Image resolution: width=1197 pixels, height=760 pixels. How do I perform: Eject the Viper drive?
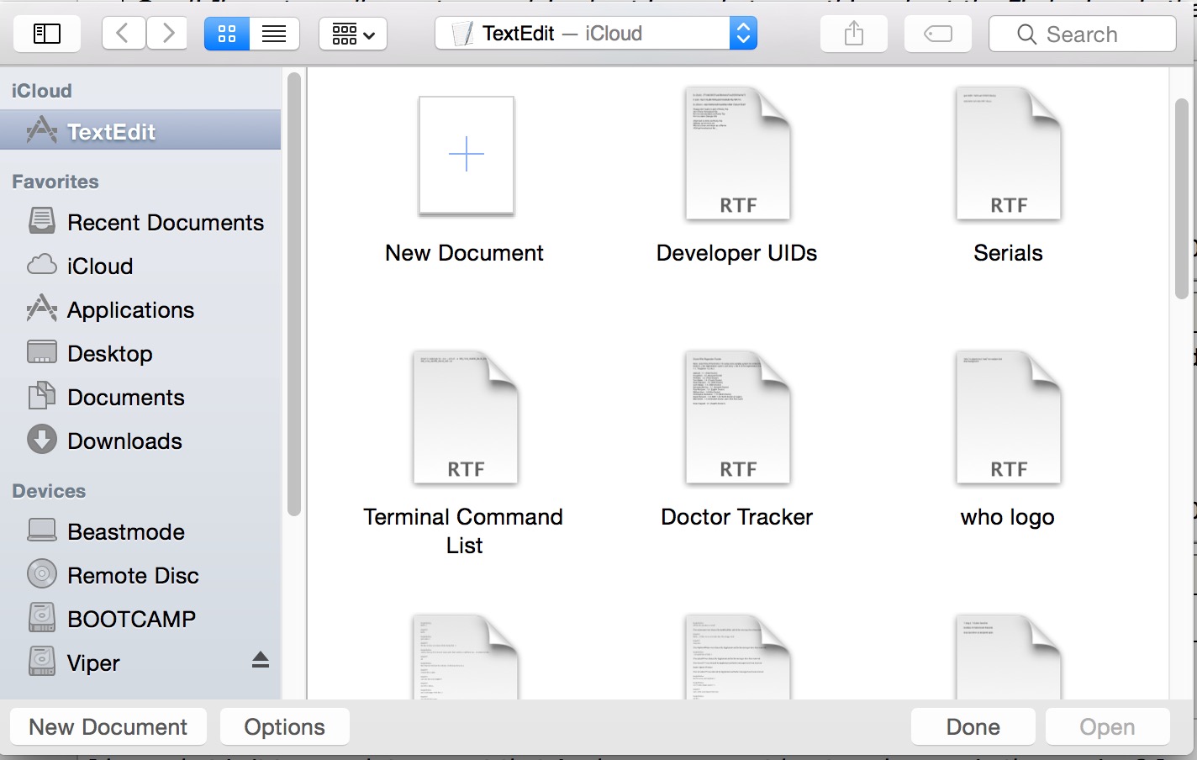[x=261, y=660]
